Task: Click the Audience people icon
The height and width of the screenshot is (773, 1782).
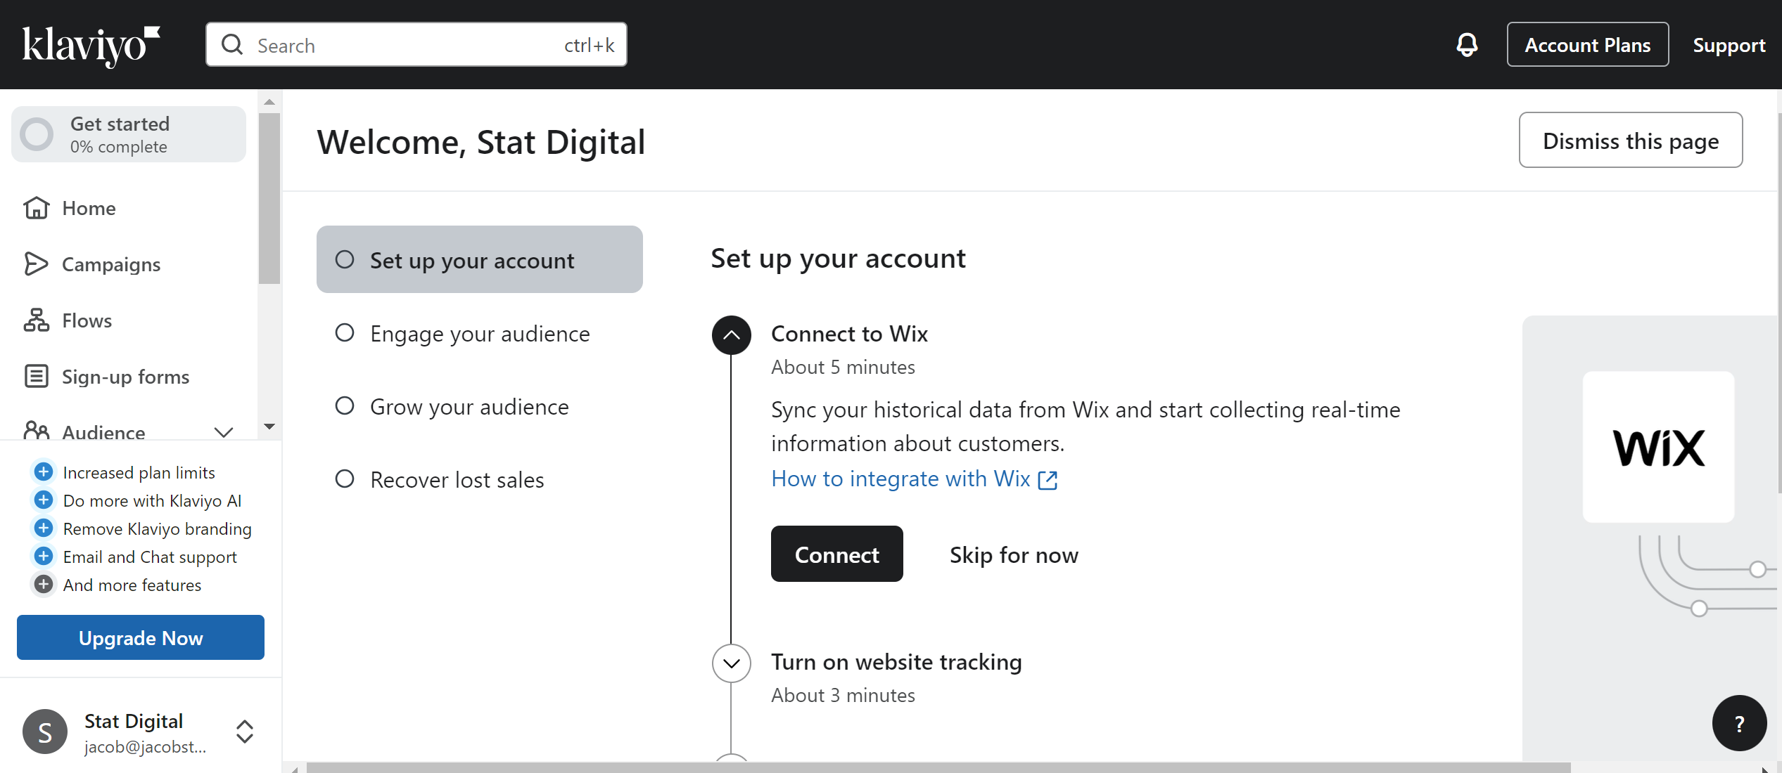Action: click(36, 429)
